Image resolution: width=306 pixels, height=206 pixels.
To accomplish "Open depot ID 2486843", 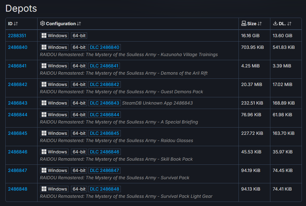I will (18, 103).
